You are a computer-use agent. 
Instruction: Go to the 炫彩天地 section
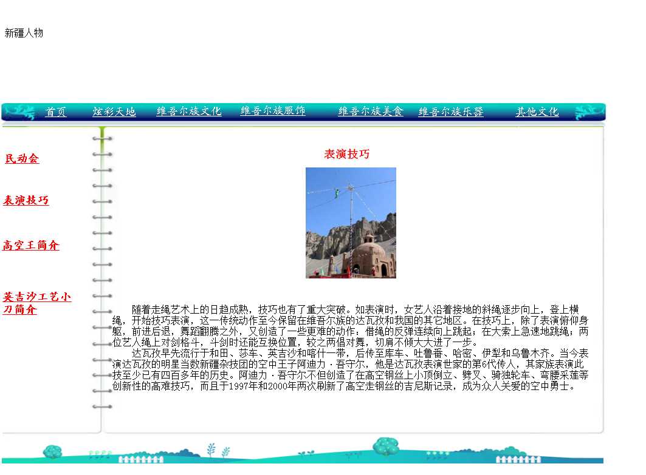point(114,112)
